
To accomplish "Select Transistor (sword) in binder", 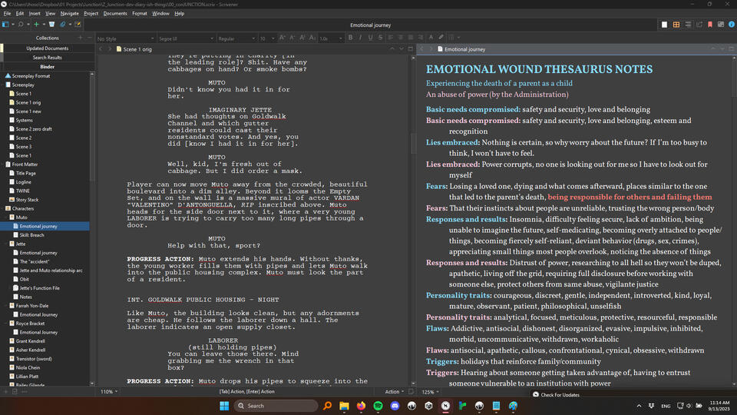I will (34, 359).
